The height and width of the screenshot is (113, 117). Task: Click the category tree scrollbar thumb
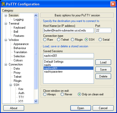(x=36, y=53)
